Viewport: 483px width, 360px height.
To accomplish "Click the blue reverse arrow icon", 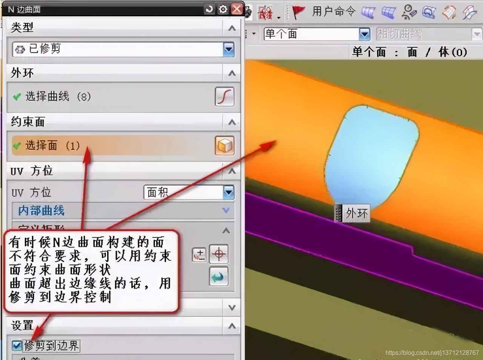I will pyautogui.click(x=219, y=277).
